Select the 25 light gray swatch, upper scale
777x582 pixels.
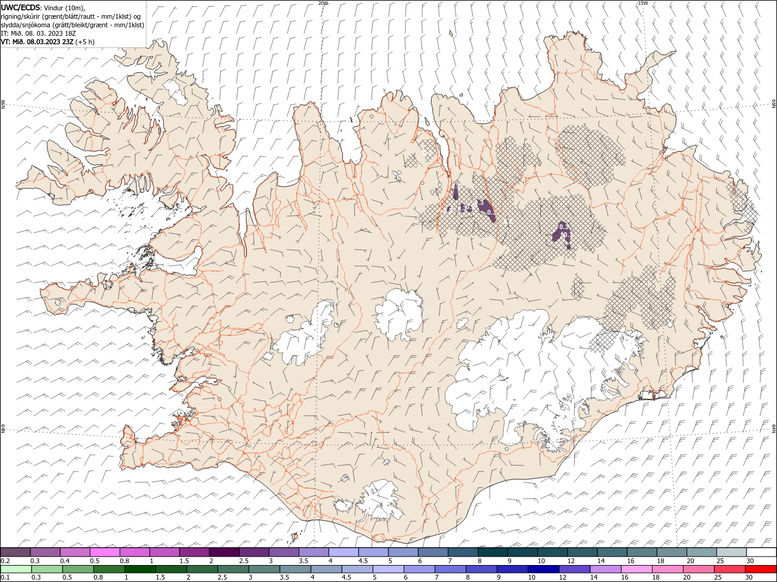click(x=731, y=552)
